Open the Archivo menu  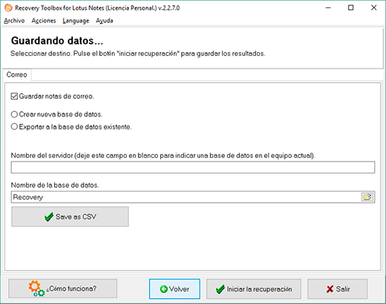(14, 21)
